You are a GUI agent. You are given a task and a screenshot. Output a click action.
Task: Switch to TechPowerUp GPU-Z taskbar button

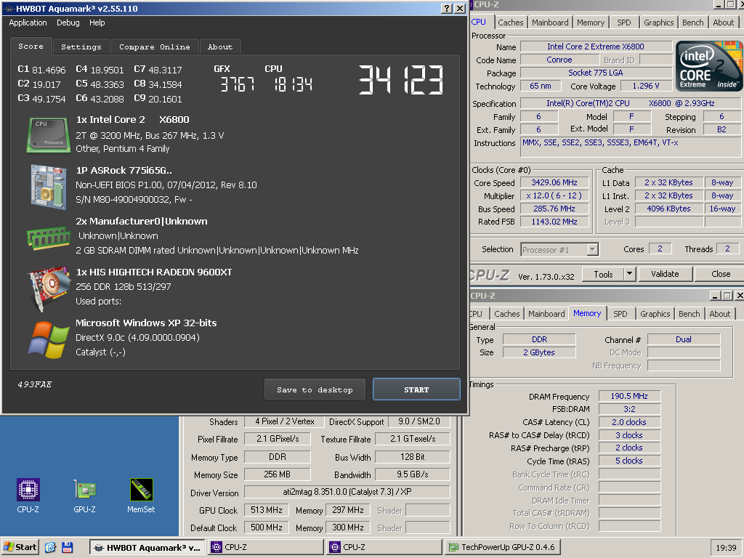pyautogui.click(x=504, y=547)
